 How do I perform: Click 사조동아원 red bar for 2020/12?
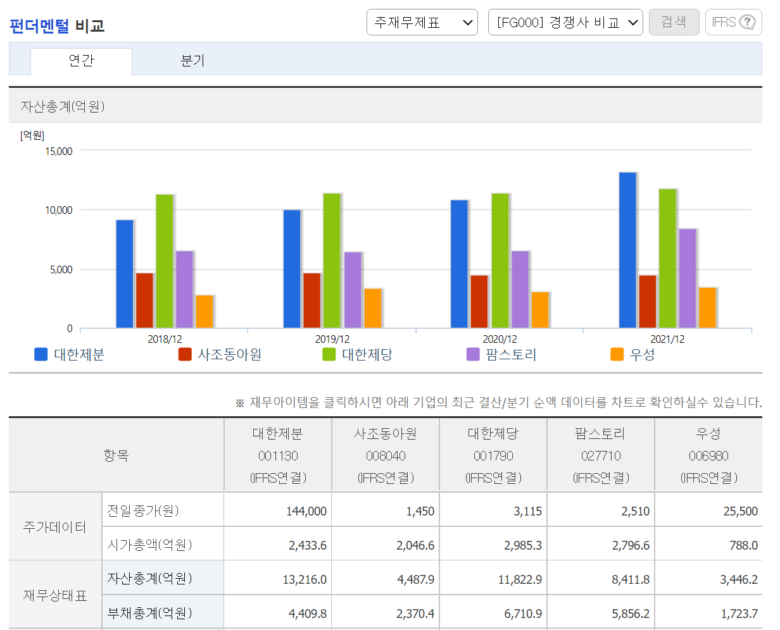tap(479, 302)
